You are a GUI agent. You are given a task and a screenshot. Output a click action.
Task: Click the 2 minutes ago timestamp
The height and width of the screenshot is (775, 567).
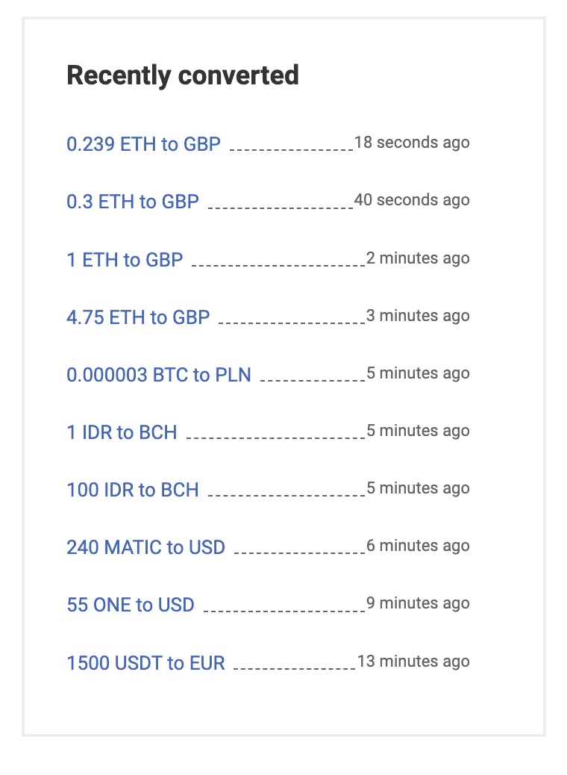[418, 258]
